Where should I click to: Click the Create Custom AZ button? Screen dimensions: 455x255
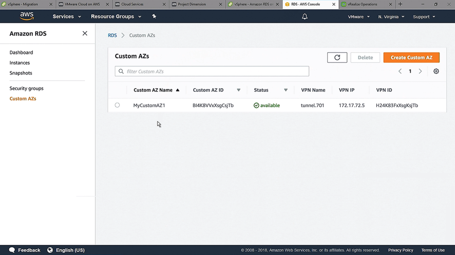pyautogui.click(x=411, y=57)
